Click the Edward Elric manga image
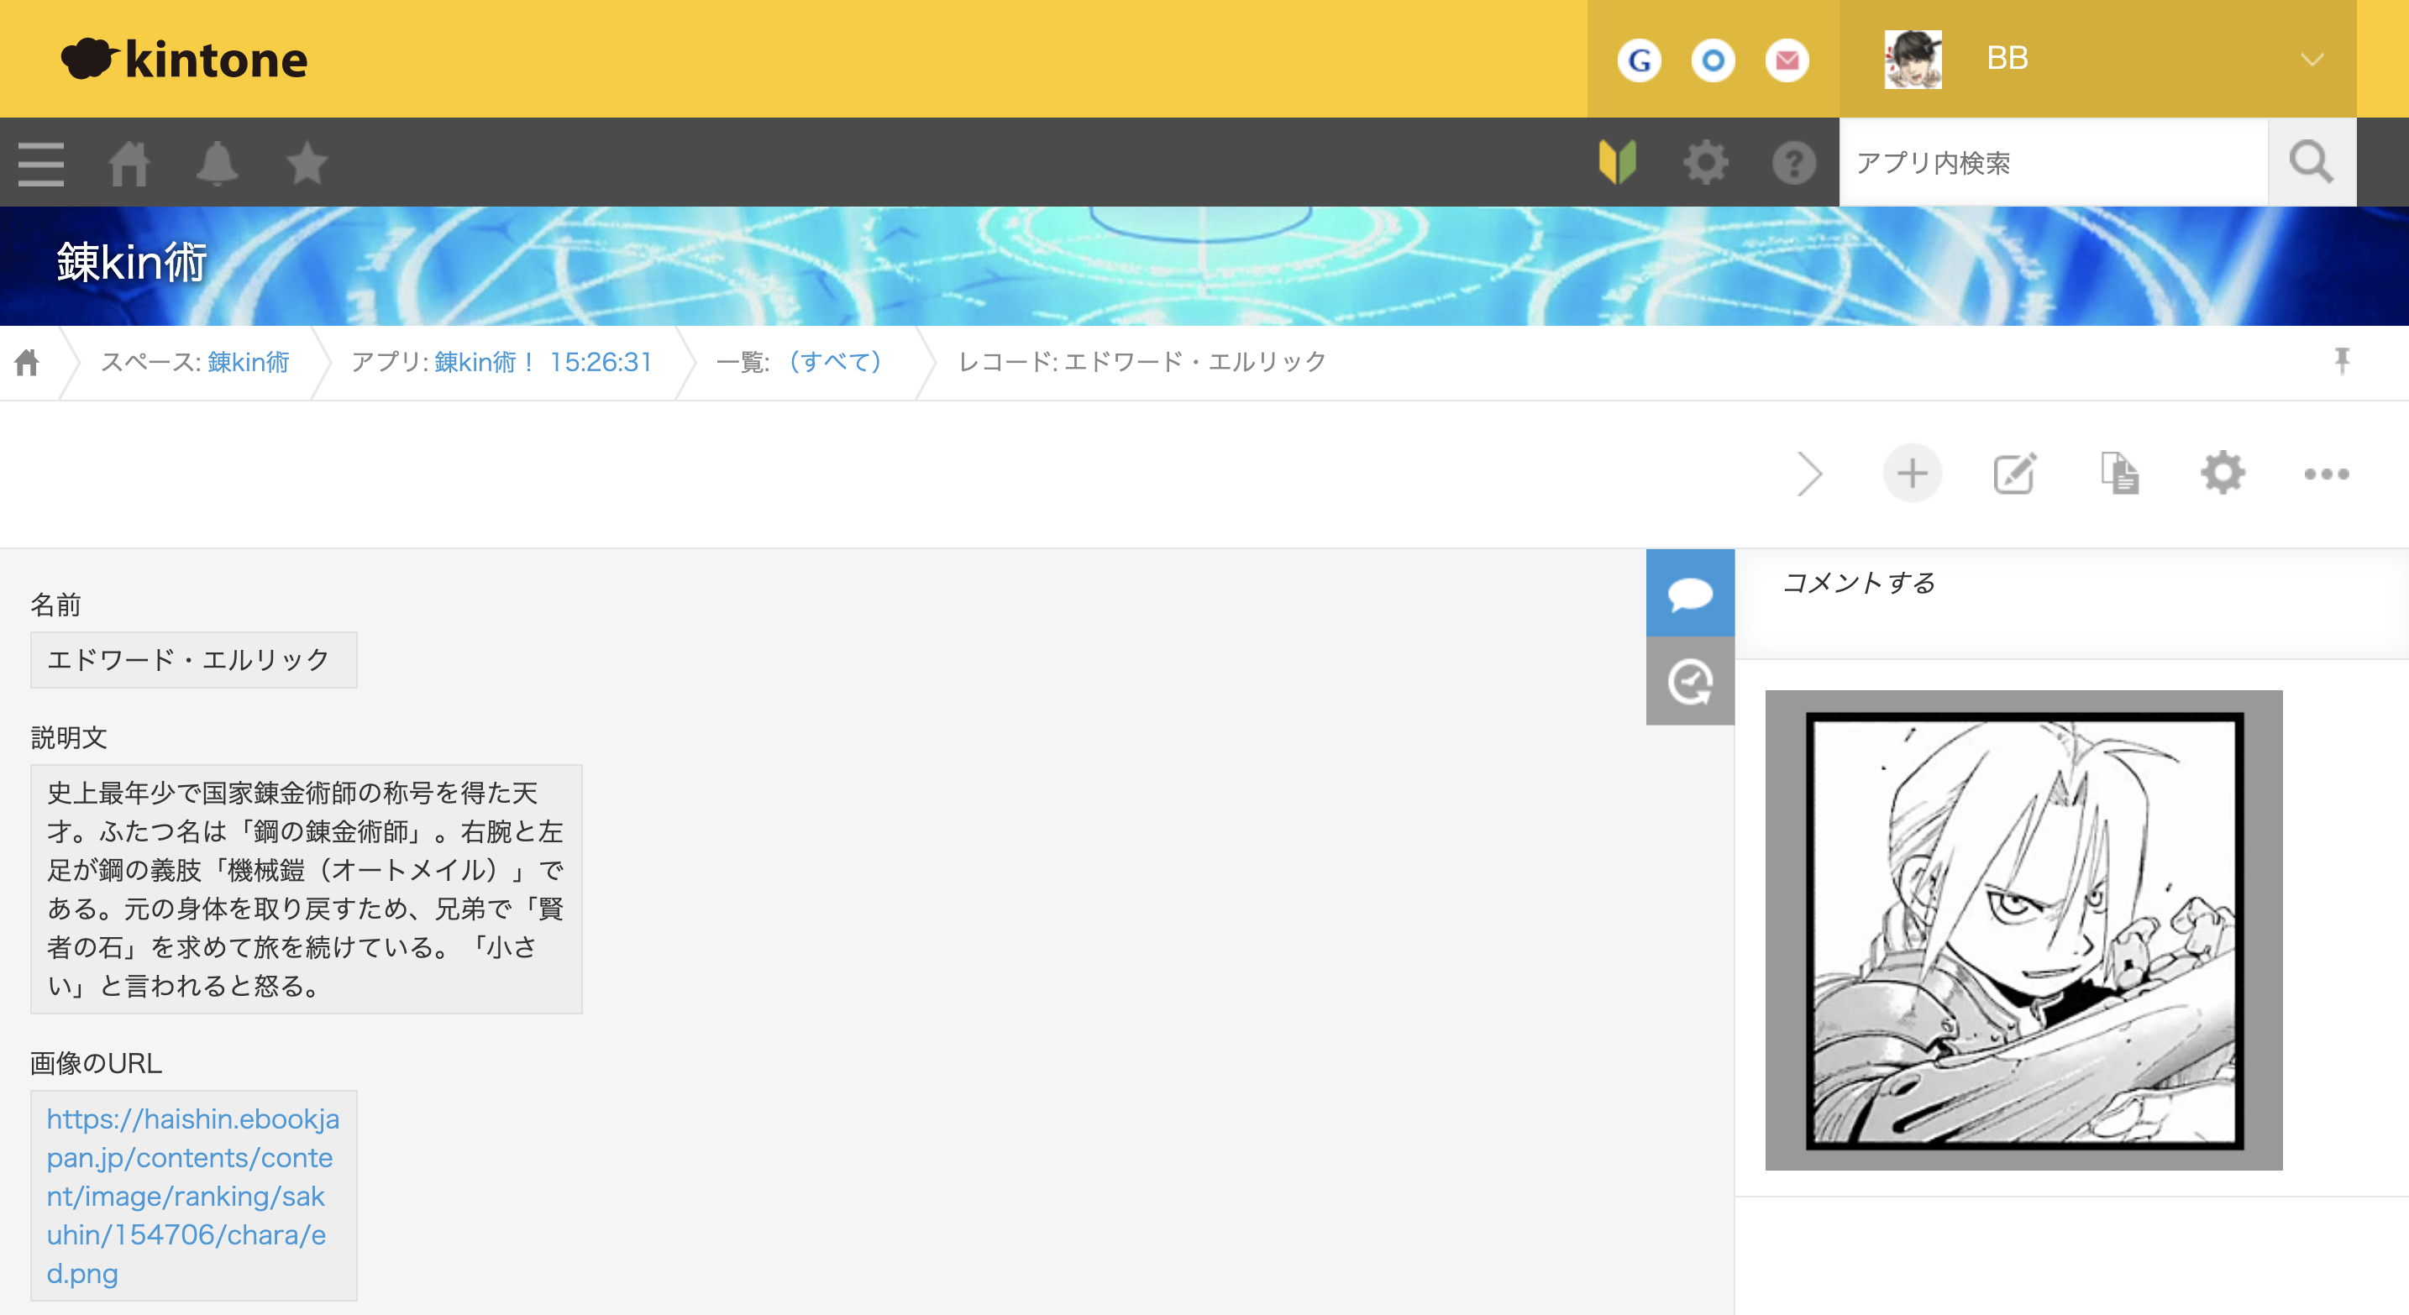This screenshot has width=2409, height=1315. pyautogui.click(x=2023, y=930)
